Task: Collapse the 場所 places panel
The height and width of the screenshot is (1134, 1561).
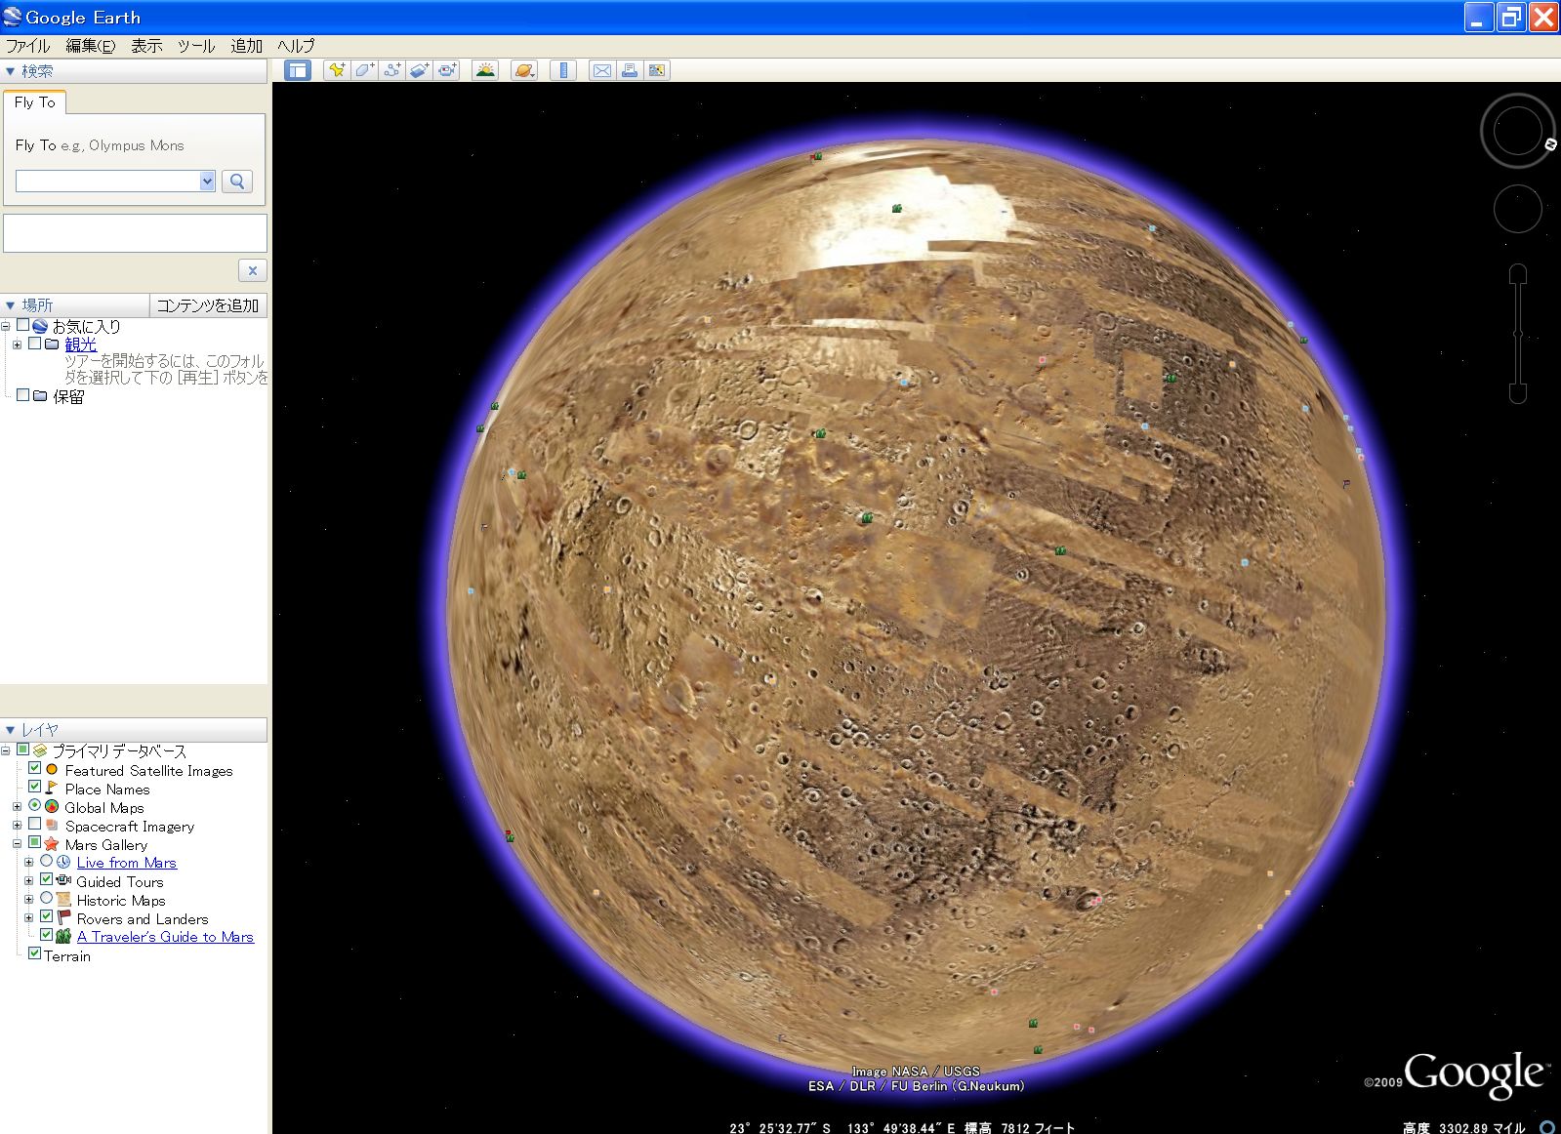Action: 11,305
